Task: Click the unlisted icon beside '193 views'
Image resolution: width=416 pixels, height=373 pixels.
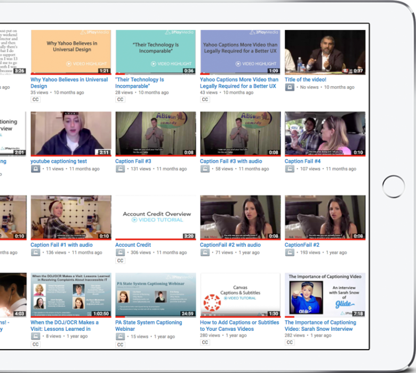Action: pyautogui.click(x=290, y=253)
